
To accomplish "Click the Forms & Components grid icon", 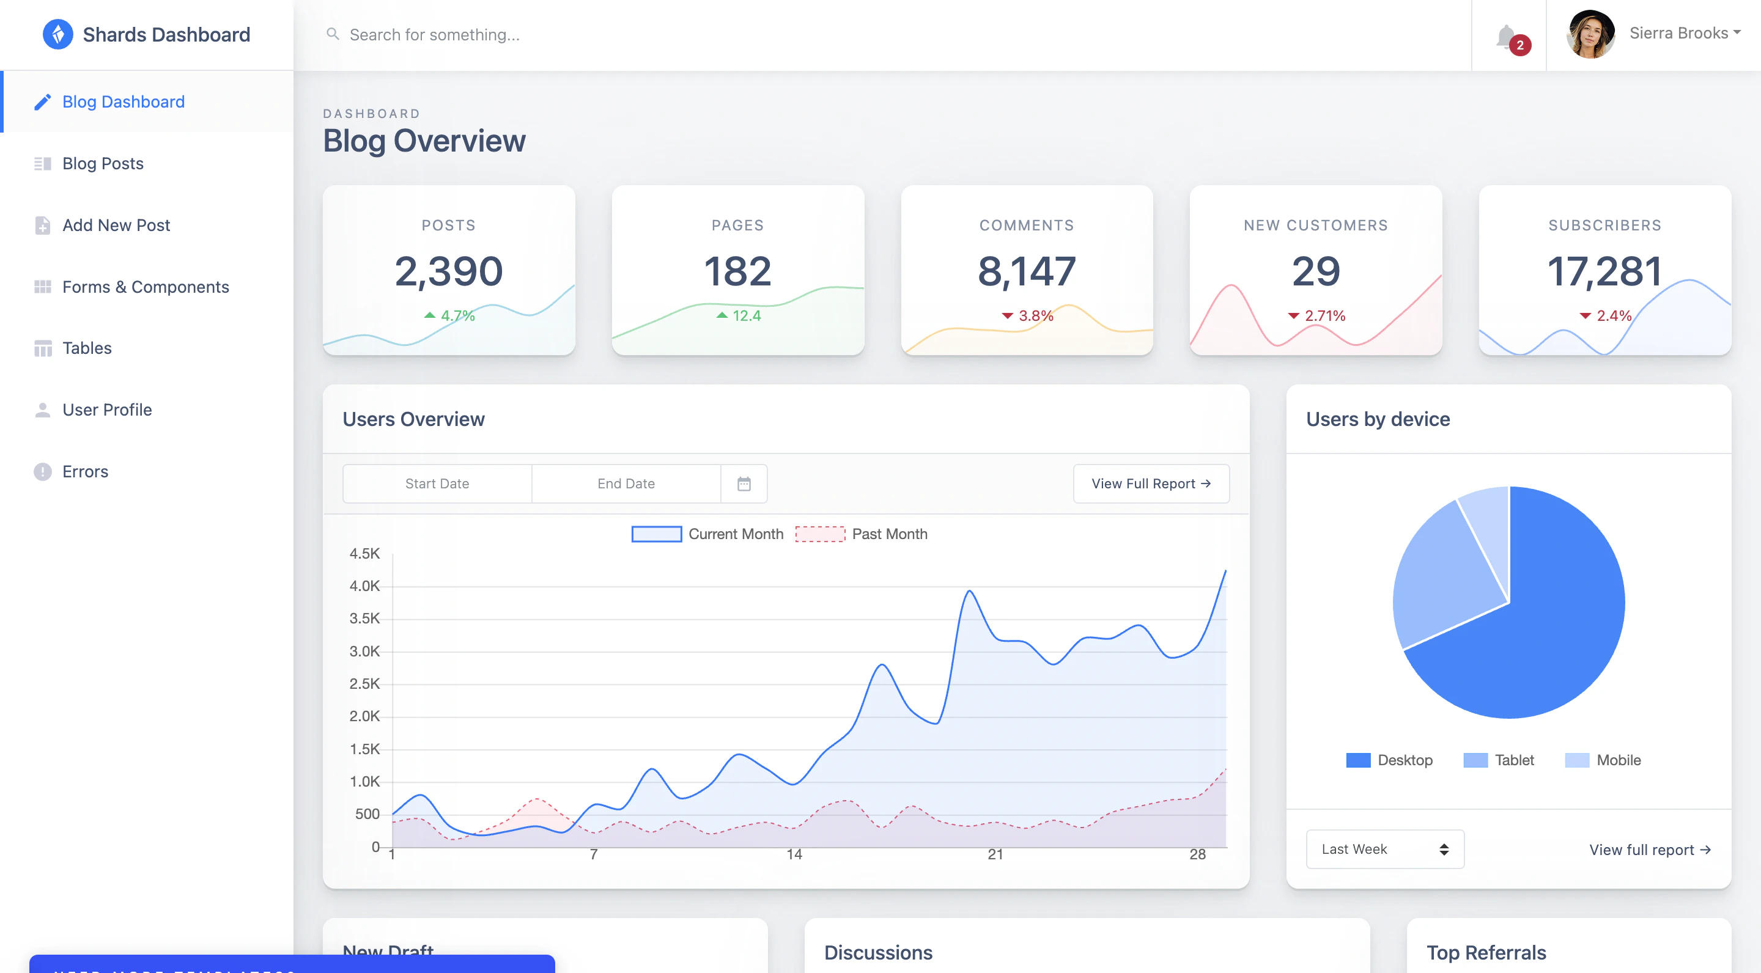I will point(42,286).
